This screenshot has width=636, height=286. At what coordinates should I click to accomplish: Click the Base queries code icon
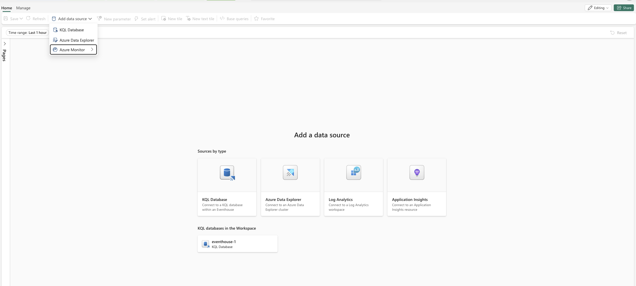222,18
